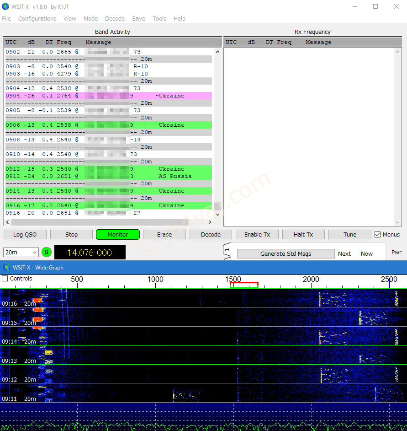Click the Decode button below Band Activity
The height and width of the screenshot is (431, 407).
[x=211, y=234]
